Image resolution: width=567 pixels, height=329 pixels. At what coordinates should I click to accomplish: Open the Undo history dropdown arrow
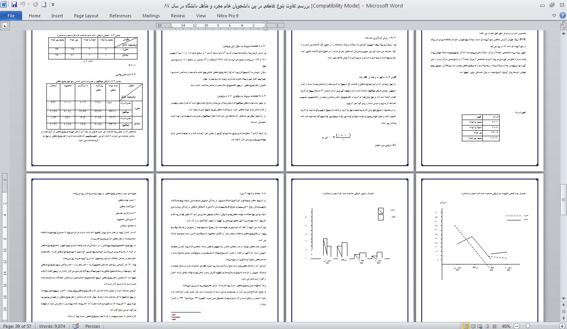pos(28,5)
